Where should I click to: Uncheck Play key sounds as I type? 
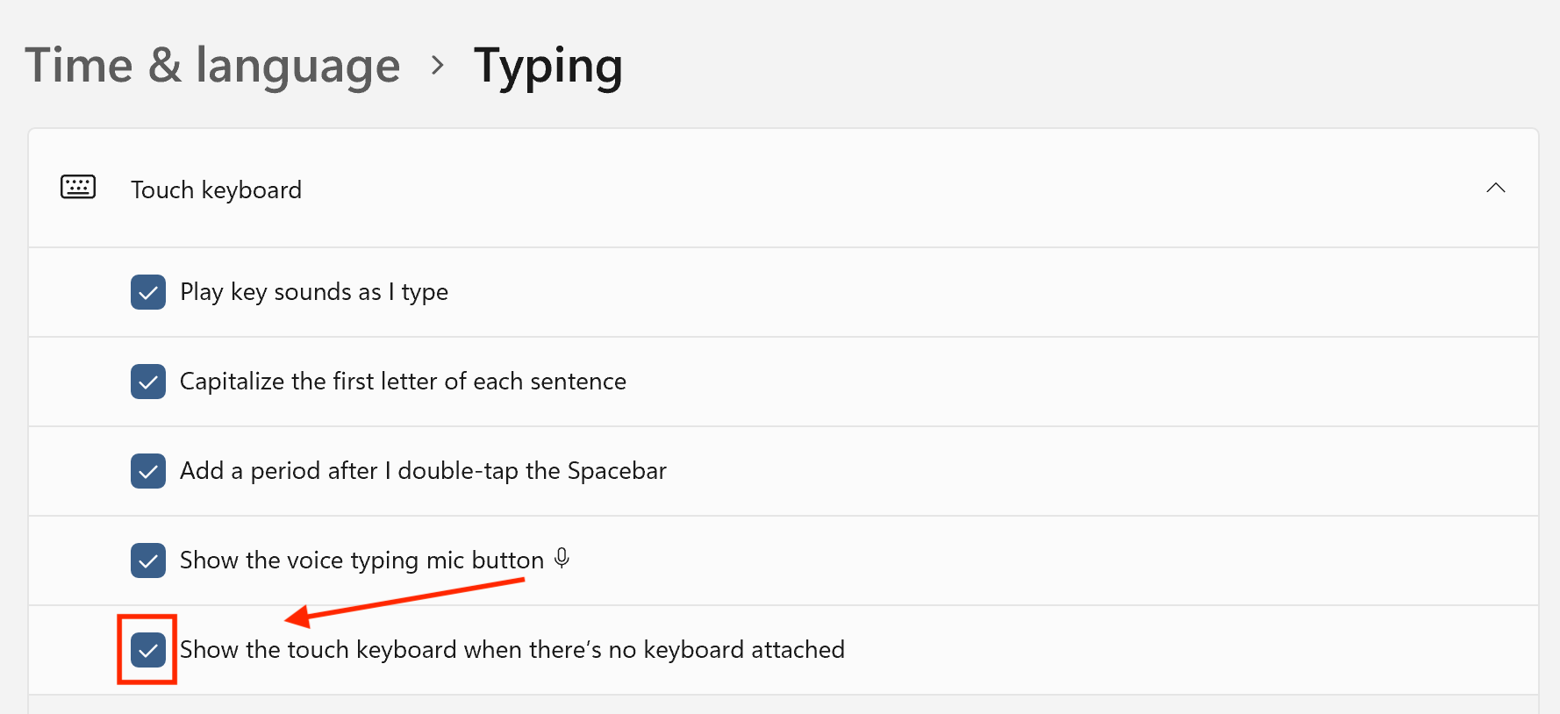click(148, 292)
